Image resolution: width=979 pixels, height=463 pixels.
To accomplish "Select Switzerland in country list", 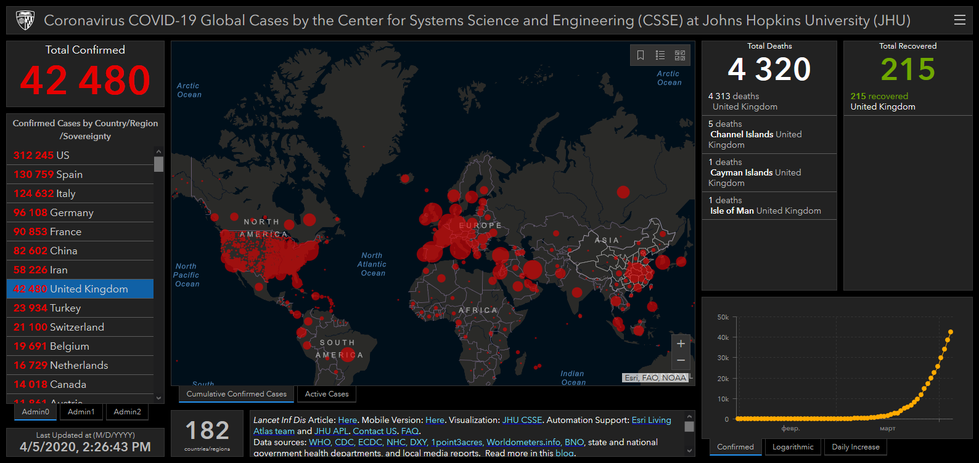I will click(x=80, y=327).
